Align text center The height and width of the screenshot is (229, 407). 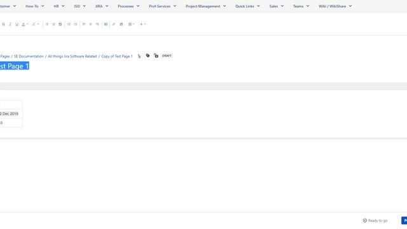click(x=90, y=24)
